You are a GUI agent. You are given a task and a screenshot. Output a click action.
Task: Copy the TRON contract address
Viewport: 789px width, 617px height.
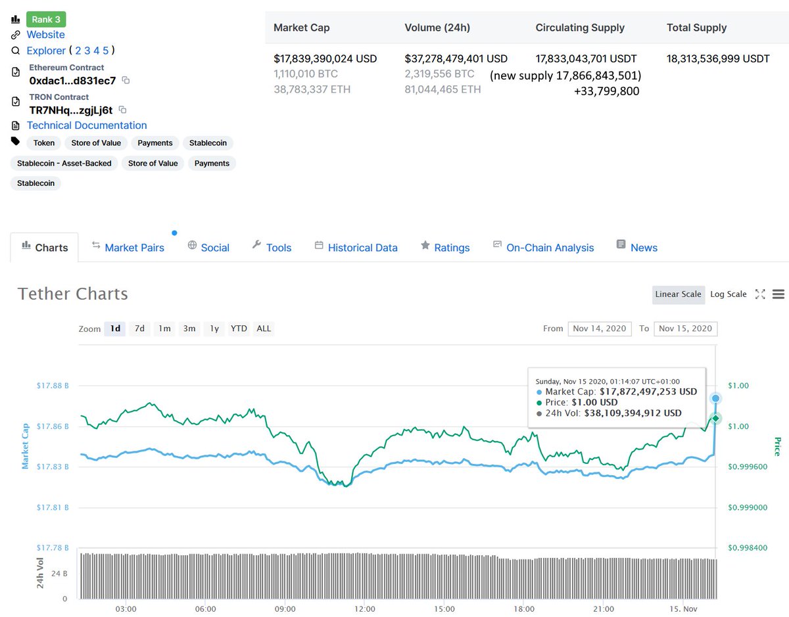pyautogui.click(x=122, y=110)
